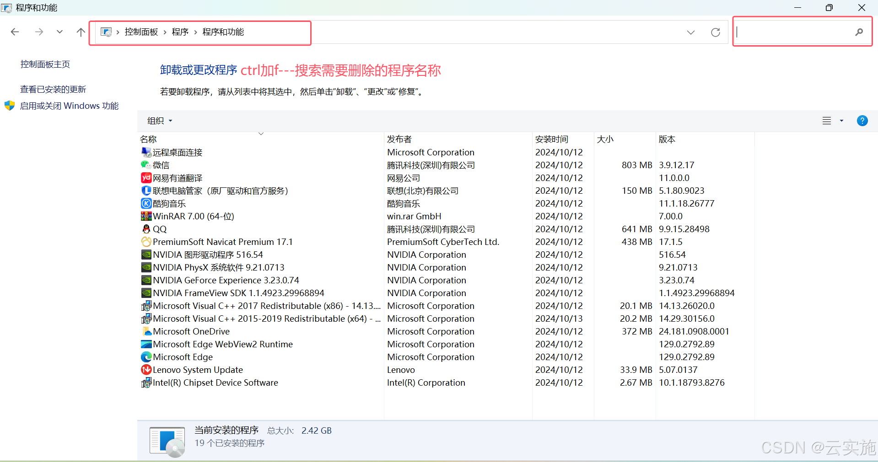Sort by 版本 column header
The height and width of the screenshot is (462, 878).
[x=667, y=139]
